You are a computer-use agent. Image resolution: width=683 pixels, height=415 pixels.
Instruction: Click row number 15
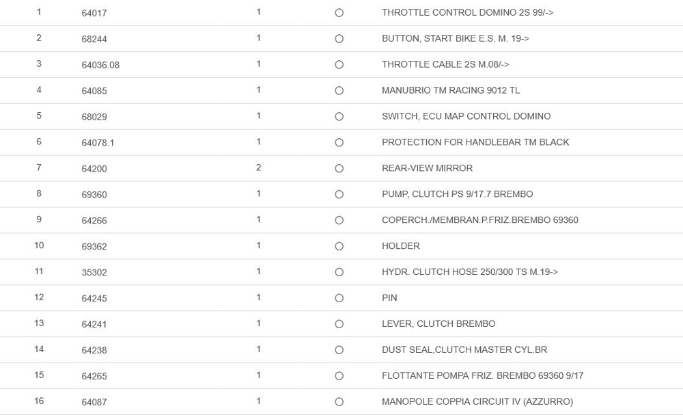(39, 375)
